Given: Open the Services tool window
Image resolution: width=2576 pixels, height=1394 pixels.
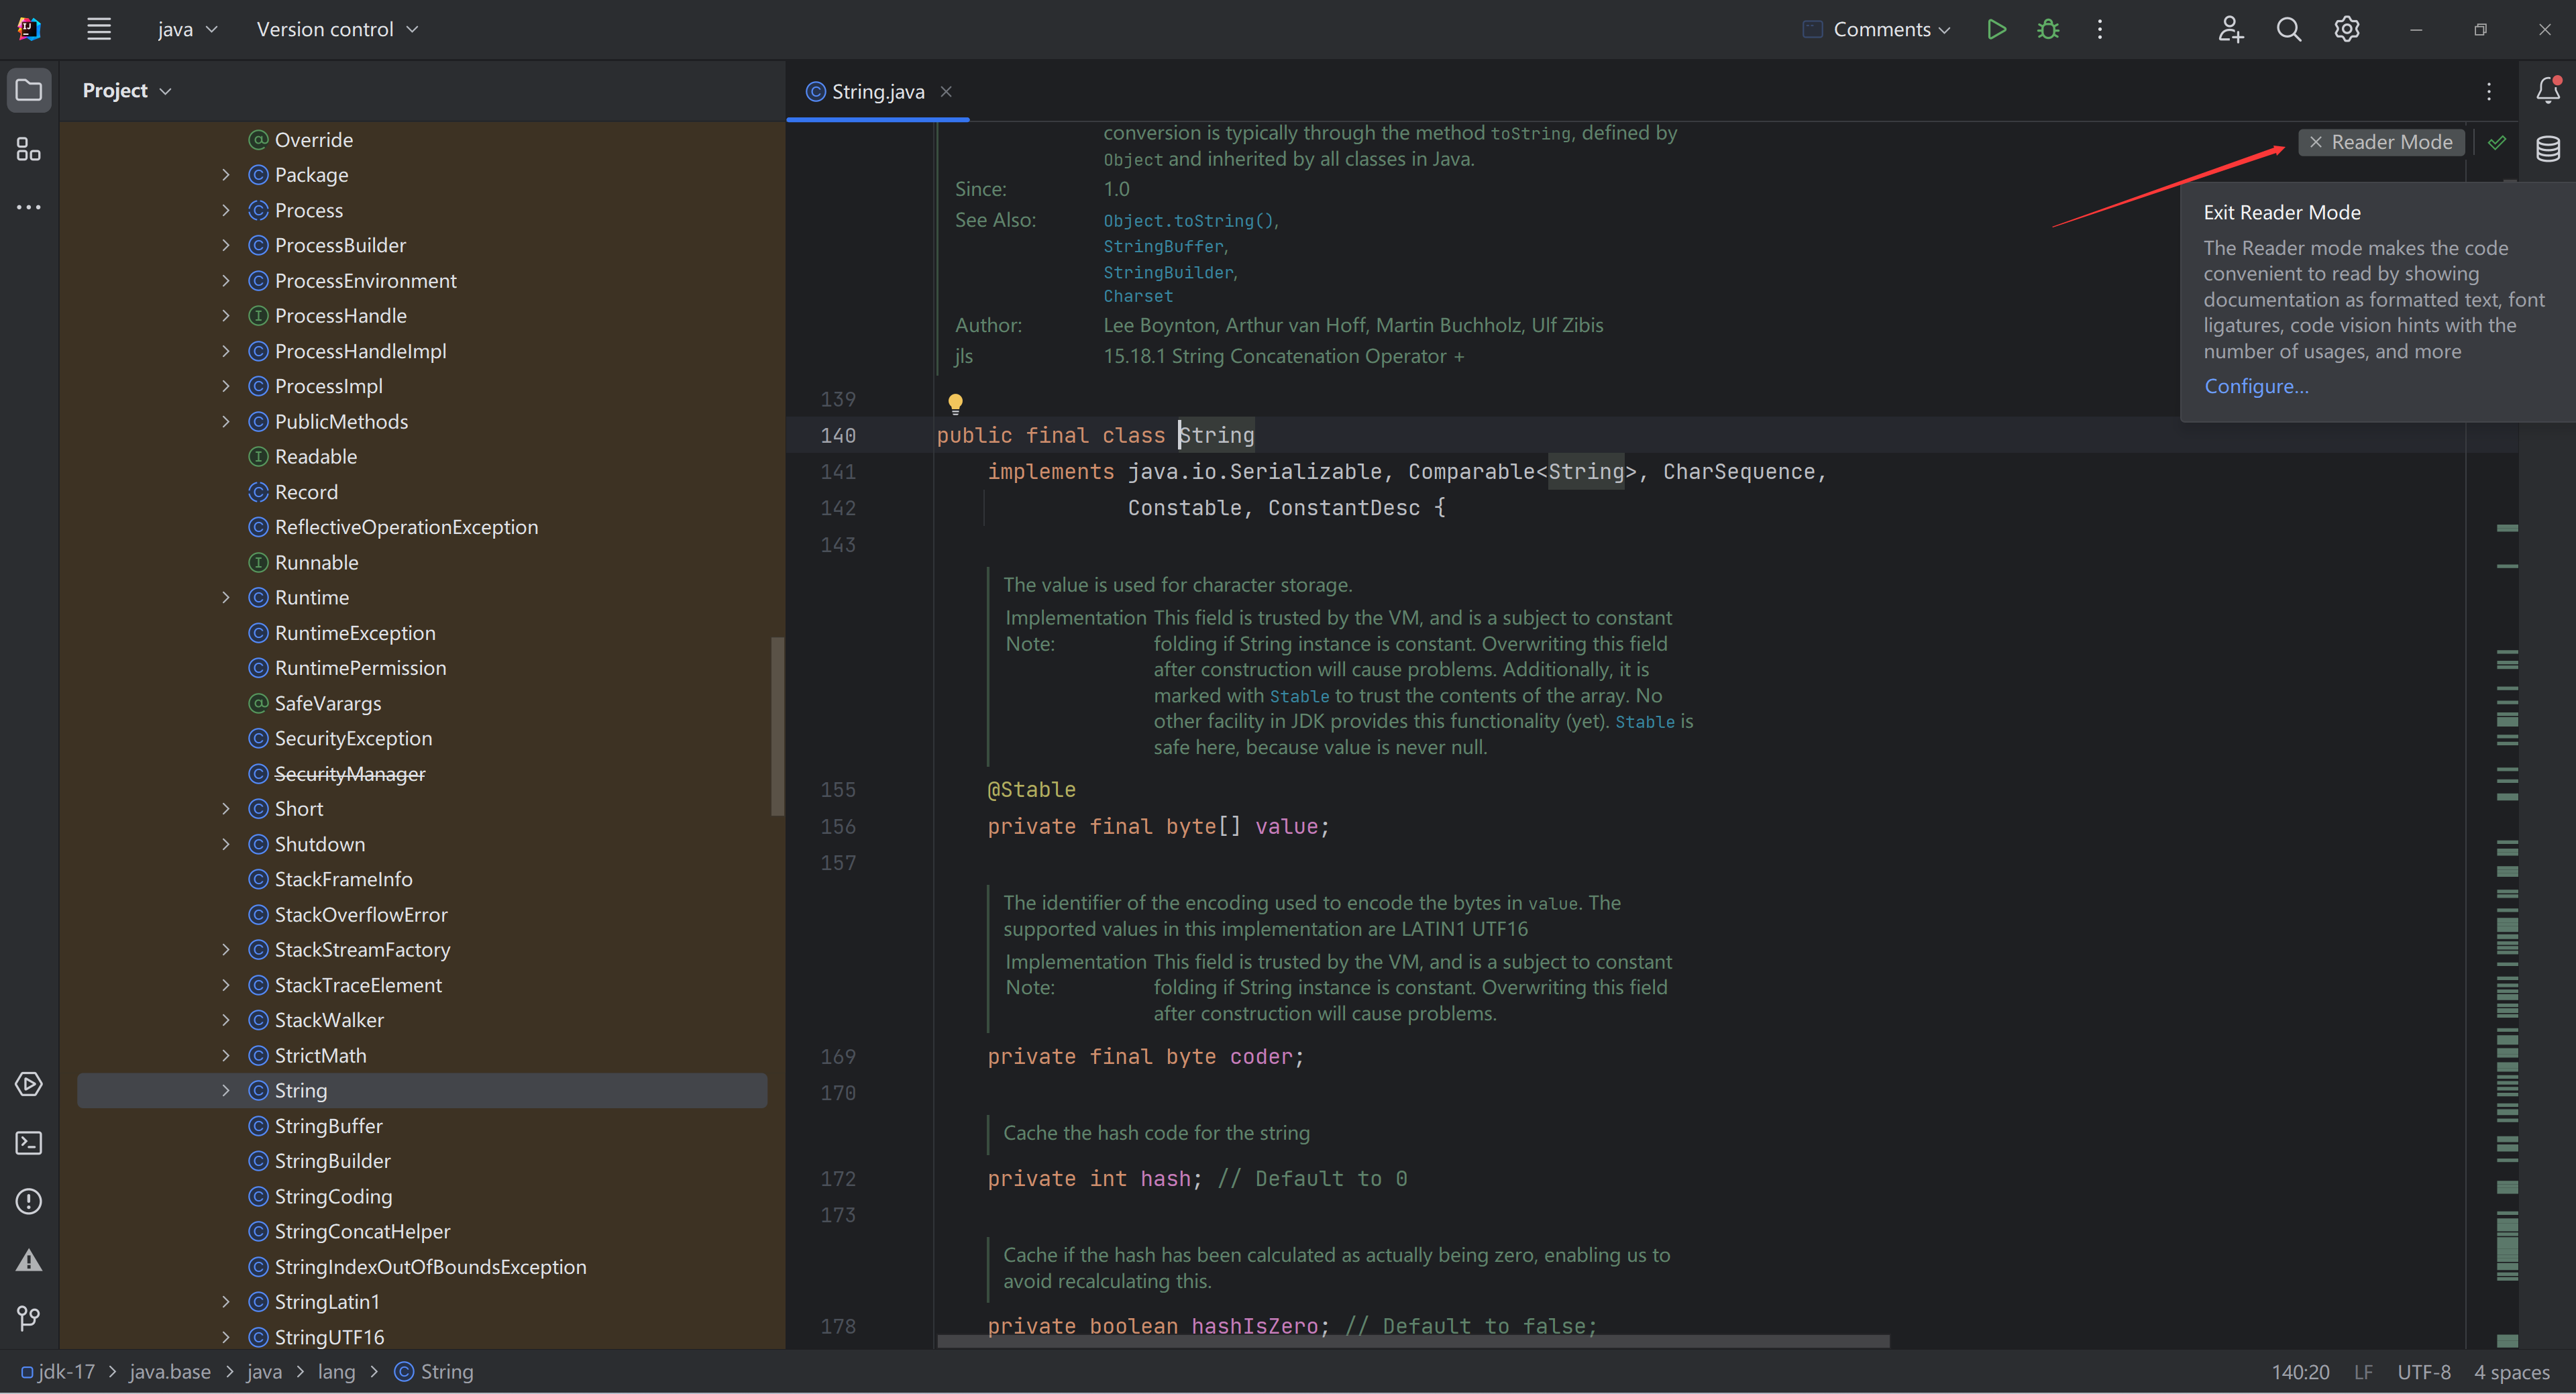Looking at the screenshot, I should (x=29, y=1084).
